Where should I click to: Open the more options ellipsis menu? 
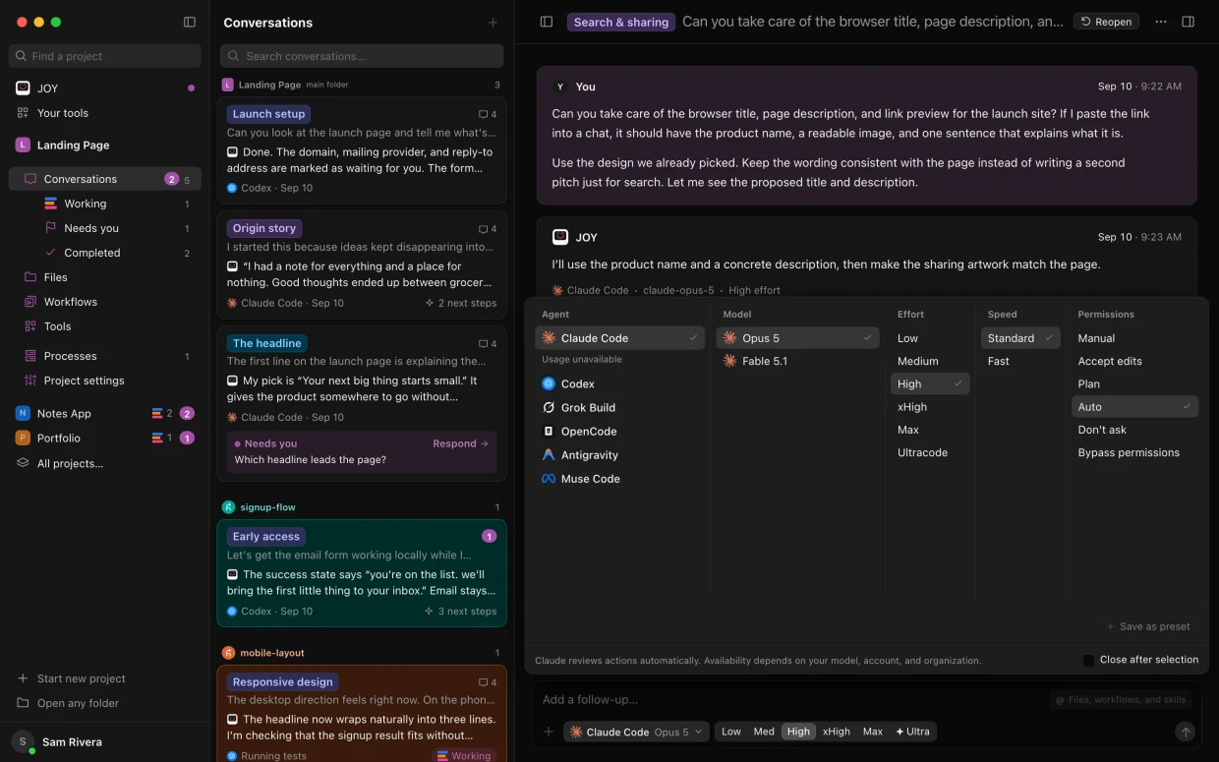point(1161,22)
